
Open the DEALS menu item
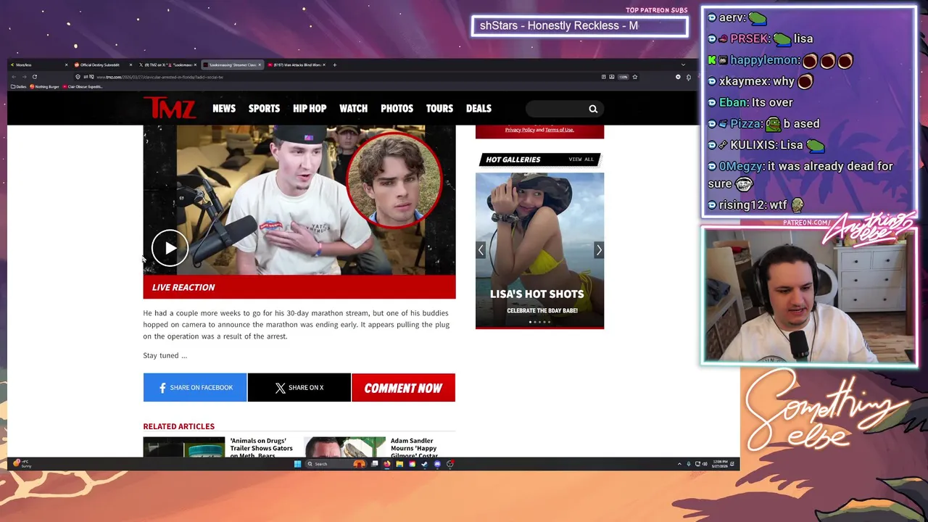click(x=478, y=108)
